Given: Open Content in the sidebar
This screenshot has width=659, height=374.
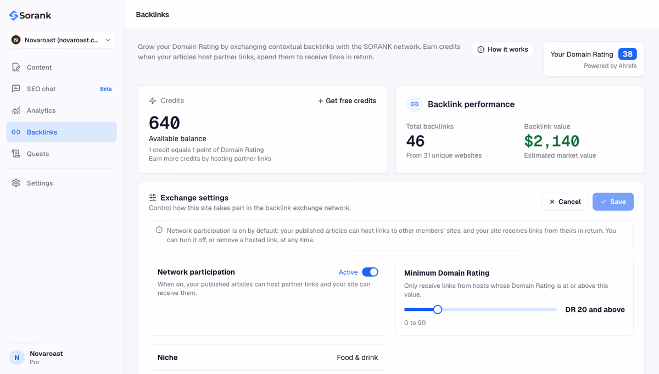Looking at the screenshot, I should pos(62,67).
